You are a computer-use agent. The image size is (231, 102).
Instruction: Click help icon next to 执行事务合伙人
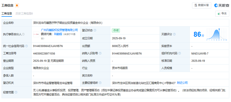23,34
